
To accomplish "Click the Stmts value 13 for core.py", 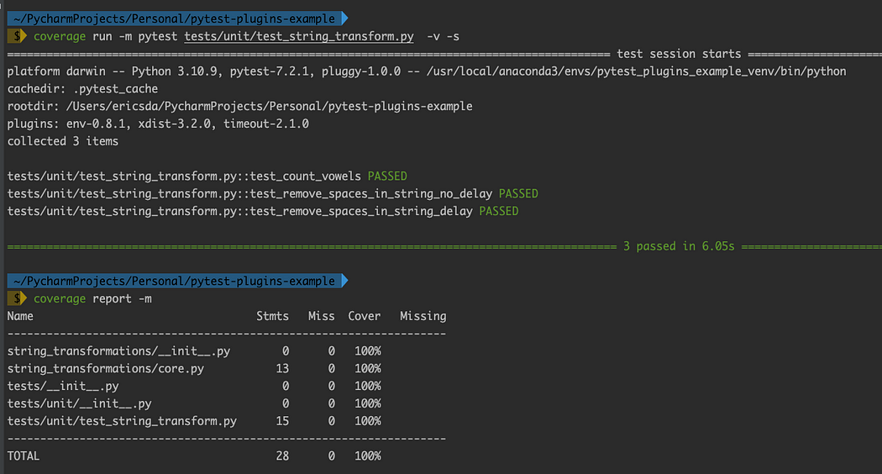I will coord(282,369).
